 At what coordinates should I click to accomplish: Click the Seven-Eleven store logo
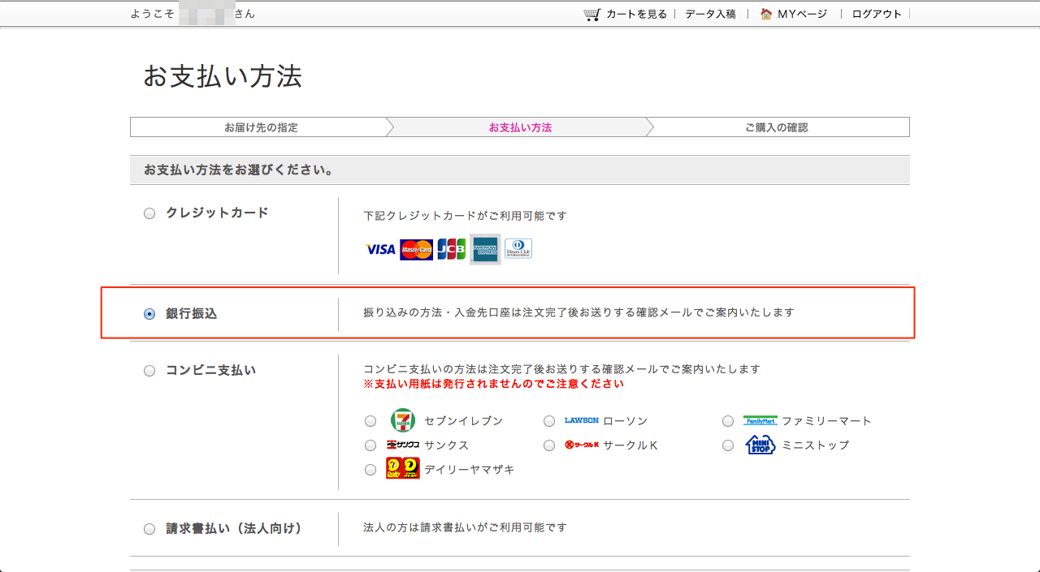(x=402, y=420)
